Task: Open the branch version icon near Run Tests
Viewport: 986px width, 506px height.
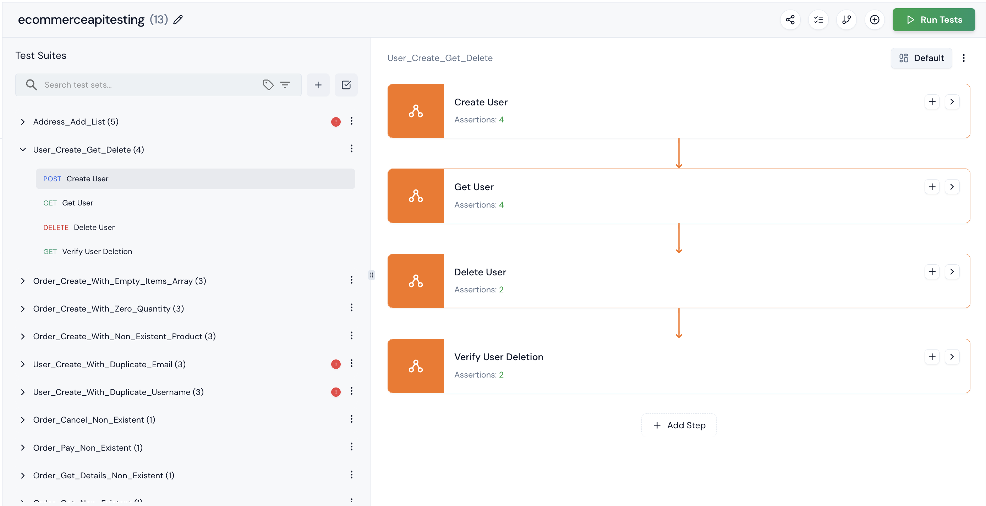Action: tap(846, 20)
